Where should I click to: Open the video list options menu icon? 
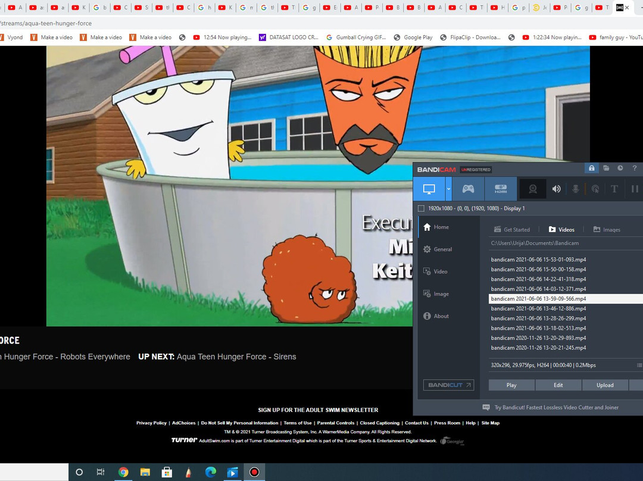point(639,365)
